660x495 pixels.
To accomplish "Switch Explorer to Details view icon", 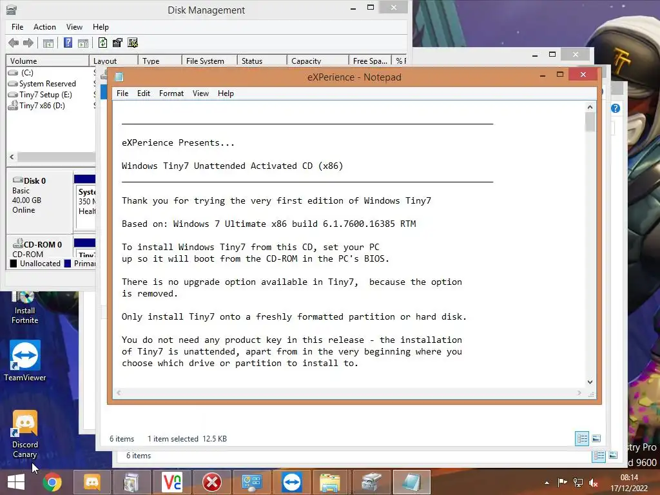I will pyautogui.click(x=582, y=438).
